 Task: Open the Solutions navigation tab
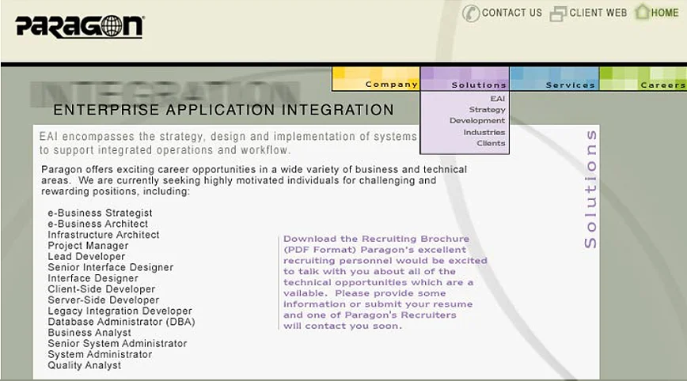(465, 79)
